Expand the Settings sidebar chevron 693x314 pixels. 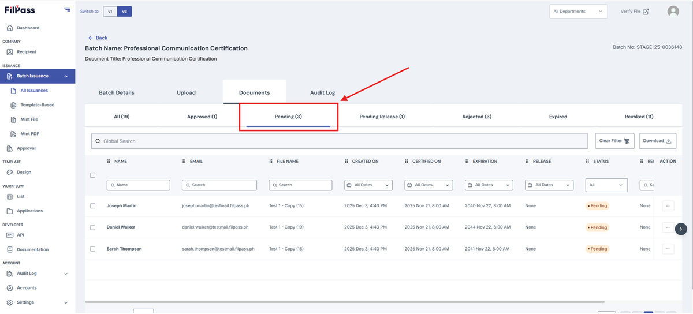coord(66,302)
